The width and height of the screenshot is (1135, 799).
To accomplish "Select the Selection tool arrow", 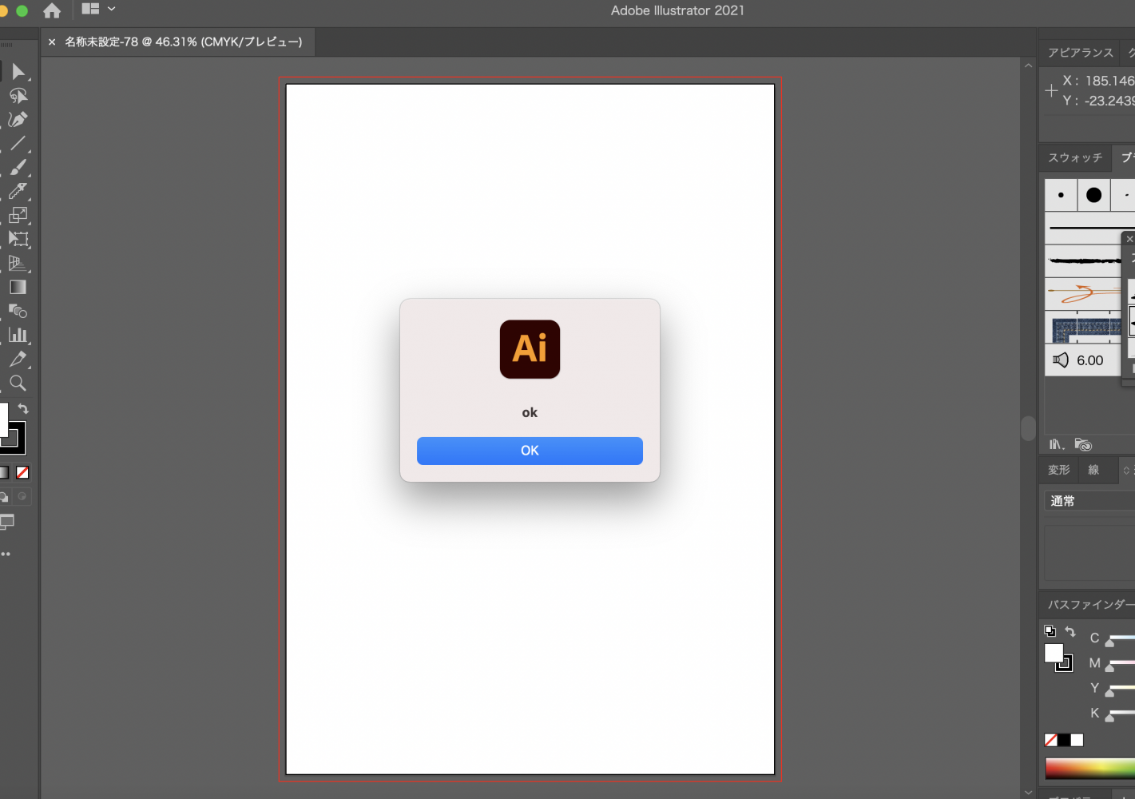I will coord(19,70).
